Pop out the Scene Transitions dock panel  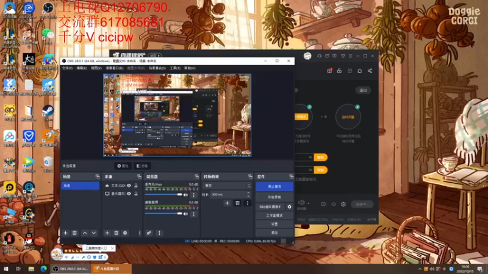(x=250, y=177)
